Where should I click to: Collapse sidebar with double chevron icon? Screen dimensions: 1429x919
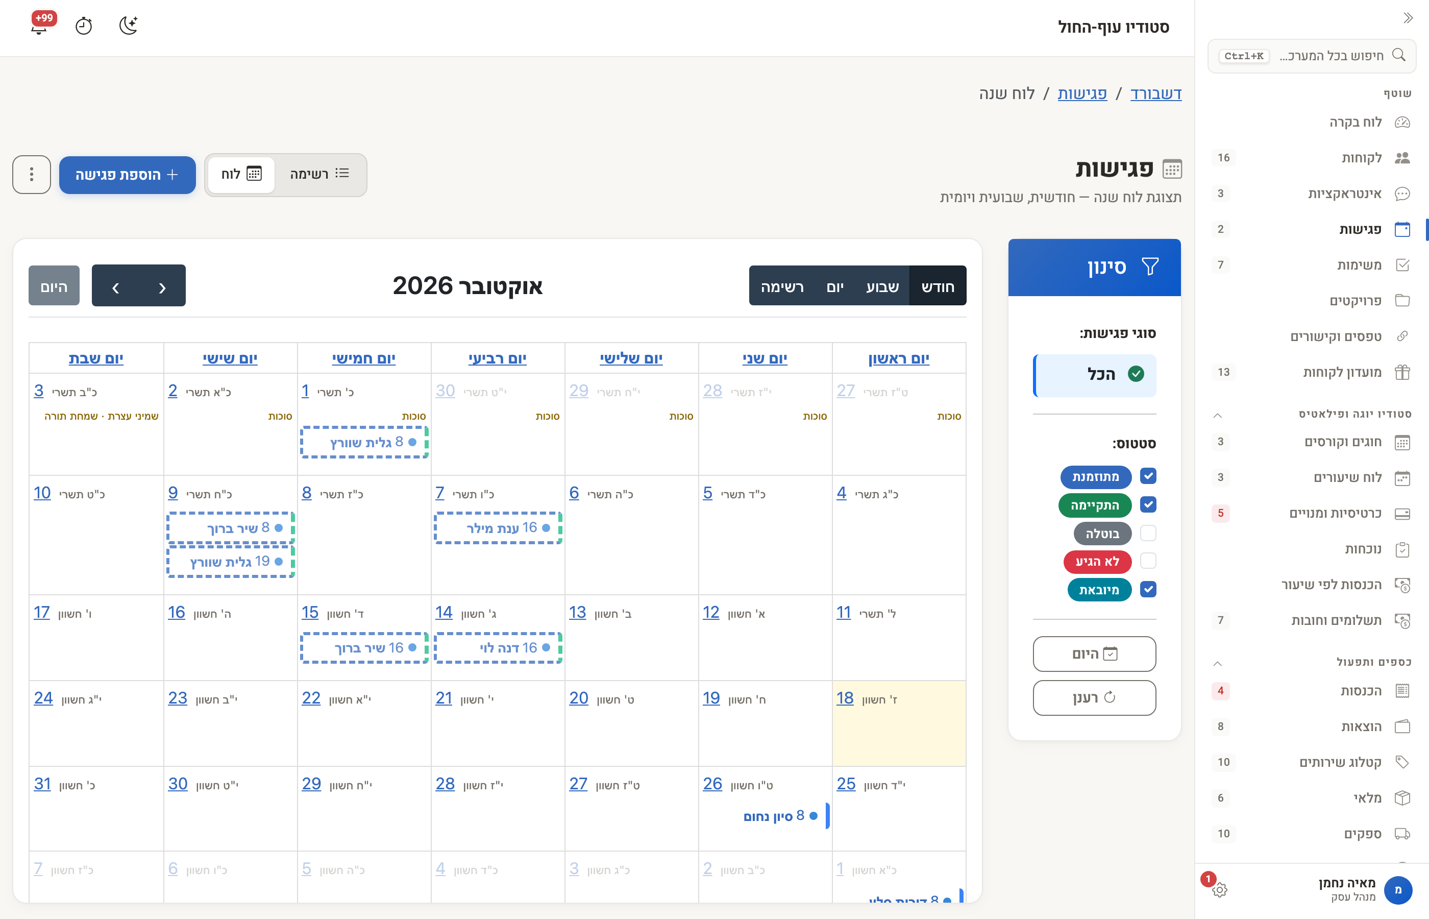click(1408, 18)
